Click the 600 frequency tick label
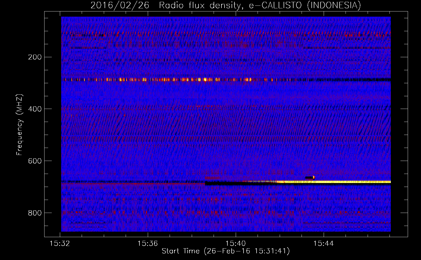 [35, 161]
